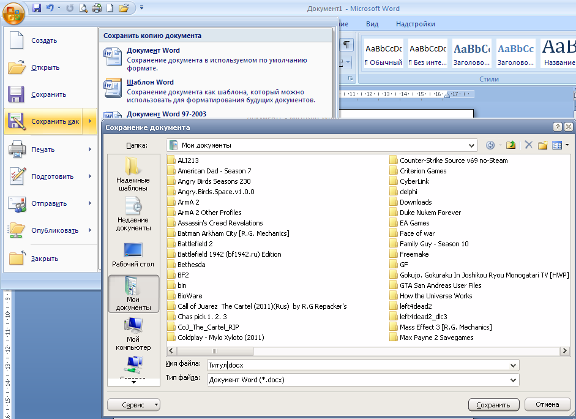
Task: Choose Создать in the Office menu
Action: tap(51, 40)
